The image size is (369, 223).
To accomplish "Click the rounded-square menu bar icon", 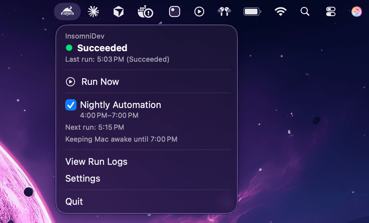I will click(174, 11).
